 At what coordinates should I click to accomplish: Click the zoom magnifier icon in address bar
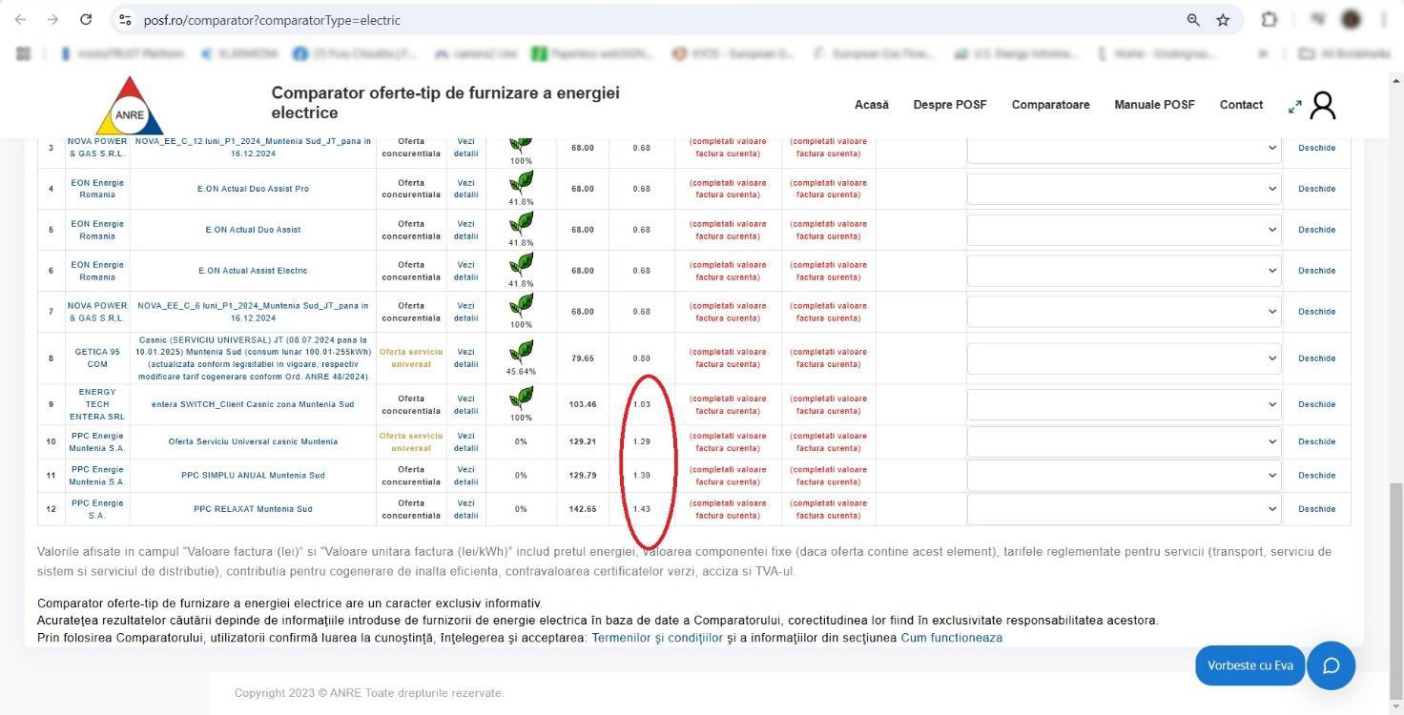(x=1193, y=20)
